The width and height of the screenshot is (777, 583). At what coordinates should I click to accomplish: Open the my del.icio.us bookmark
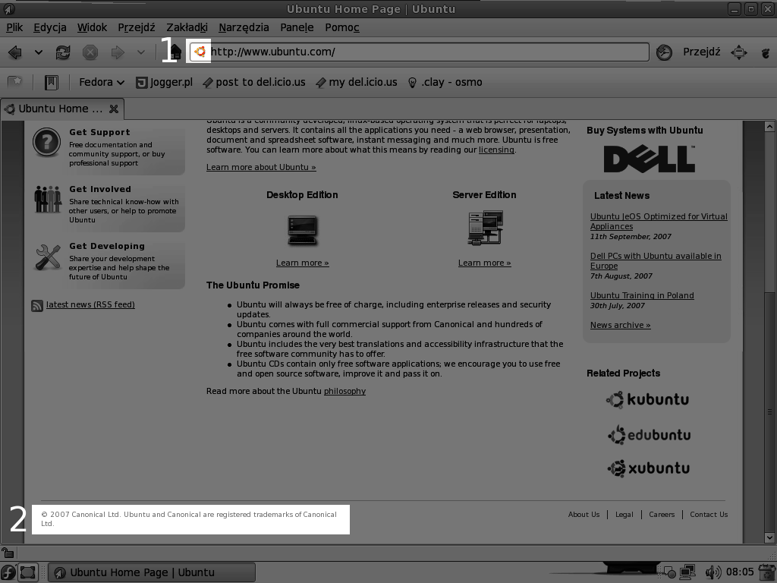(357, 82)
